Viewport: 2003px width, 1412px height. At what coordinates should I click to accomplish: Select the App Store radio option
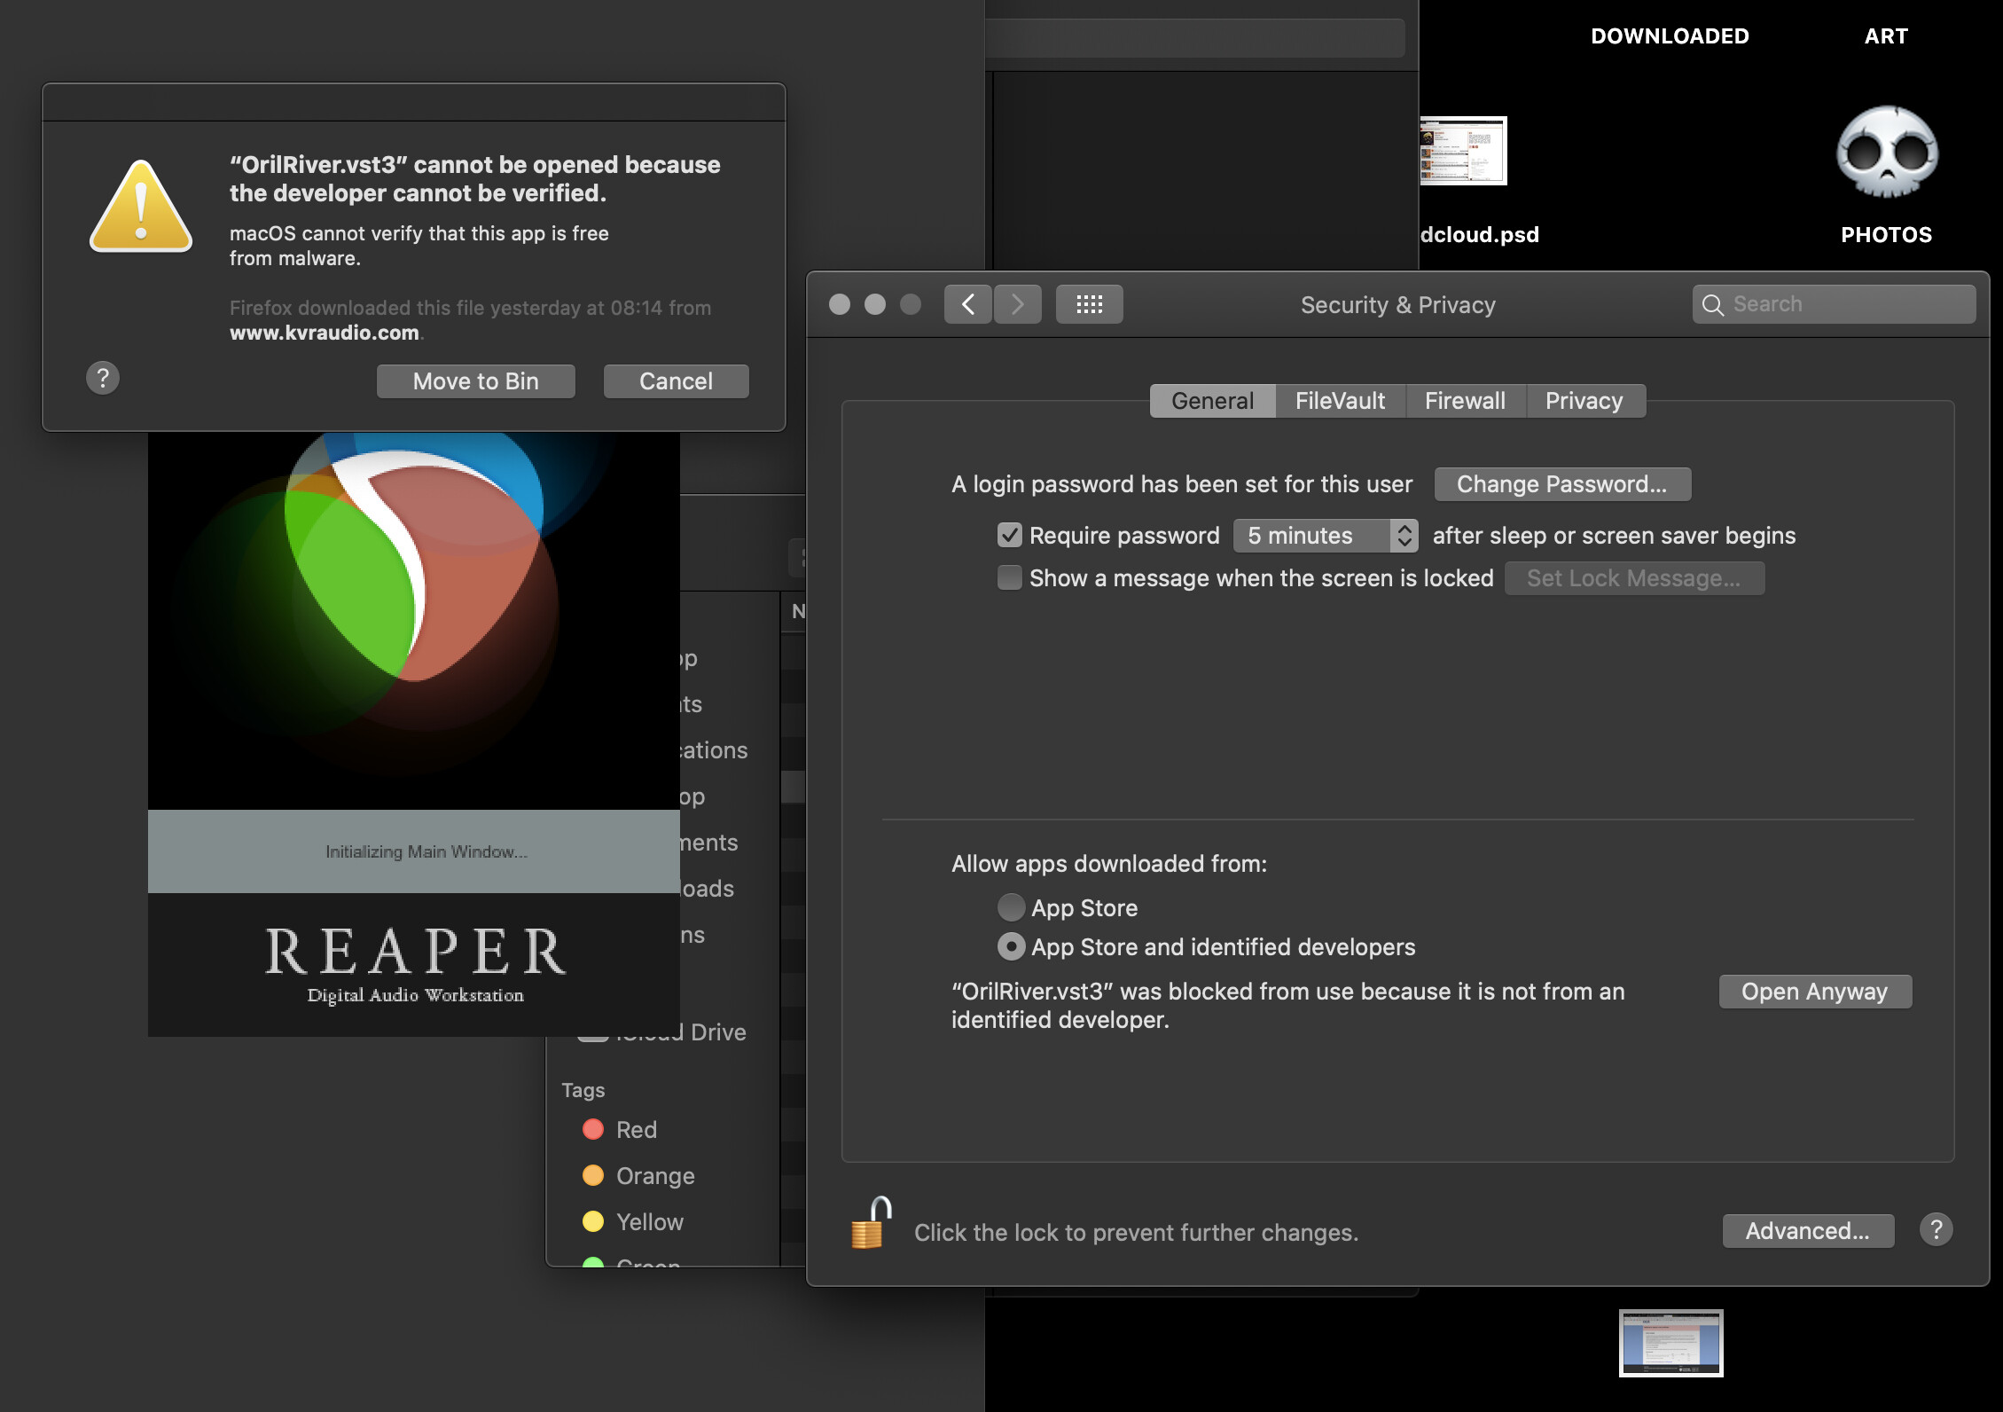1011,907
